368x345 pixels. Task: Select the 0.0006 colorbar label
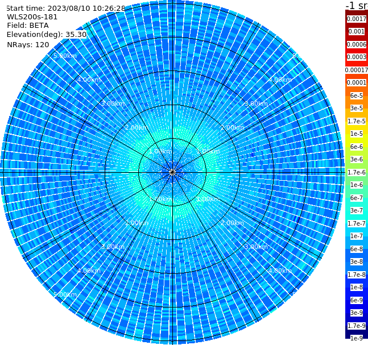(x=357, y=44)
